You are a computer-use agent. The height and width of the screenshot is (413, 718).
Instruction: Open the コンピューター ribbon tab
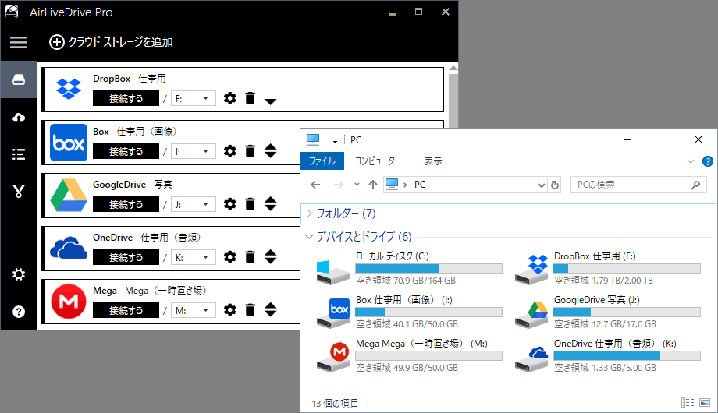coord(378,161)
